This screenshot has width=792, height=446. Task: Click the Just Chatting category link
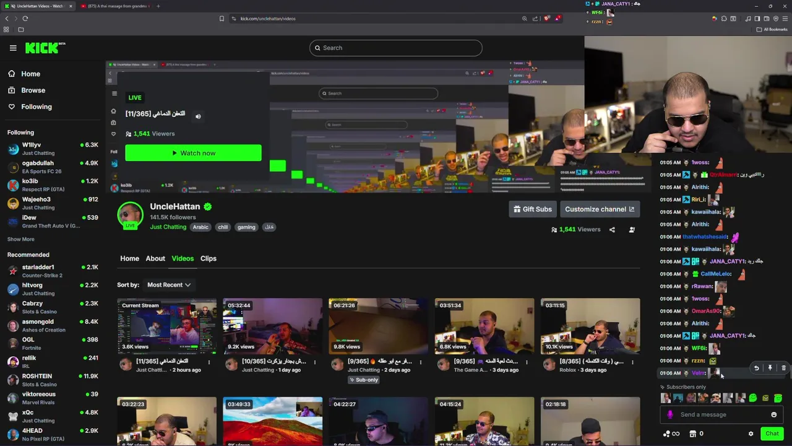pyautogui.click(x=168, y=227)
